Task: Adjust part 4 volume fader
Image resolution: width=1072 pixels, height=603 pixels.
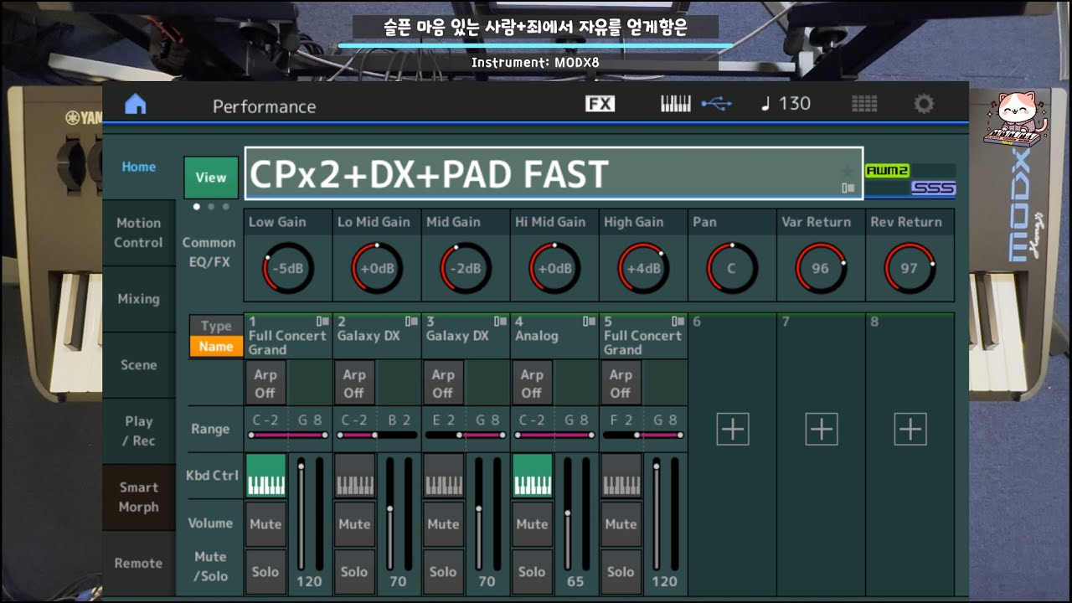Action: 567,514
